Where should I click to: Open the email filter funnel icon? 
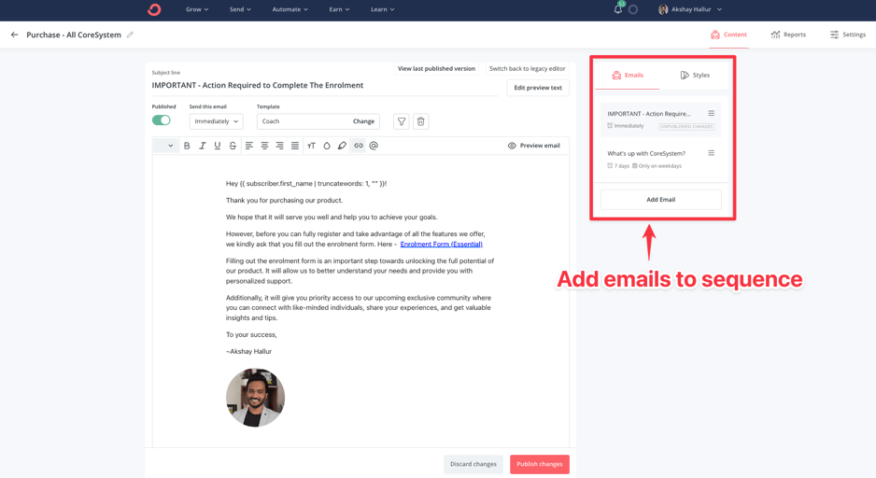[x=402, y=121]
